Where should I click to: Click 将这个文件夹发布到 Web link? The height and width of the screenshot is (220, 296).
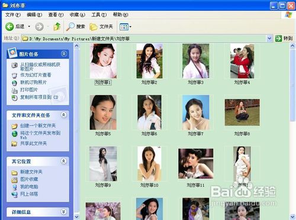click(40, 135)
